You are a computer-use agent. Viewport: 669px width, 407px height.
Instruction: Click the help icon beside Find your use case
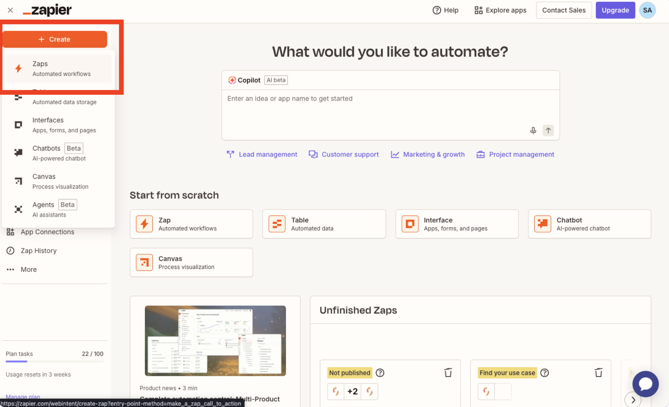(544, 373)
